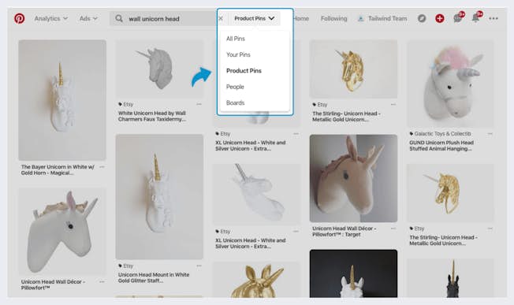Click the red plus create icon
This screenshot has height=305, width=514.
point(440,18)
